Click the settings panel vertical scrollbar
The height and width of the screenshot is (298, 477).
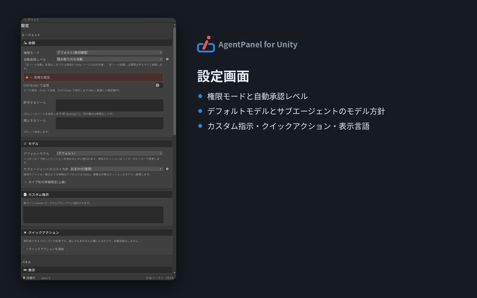175,81
